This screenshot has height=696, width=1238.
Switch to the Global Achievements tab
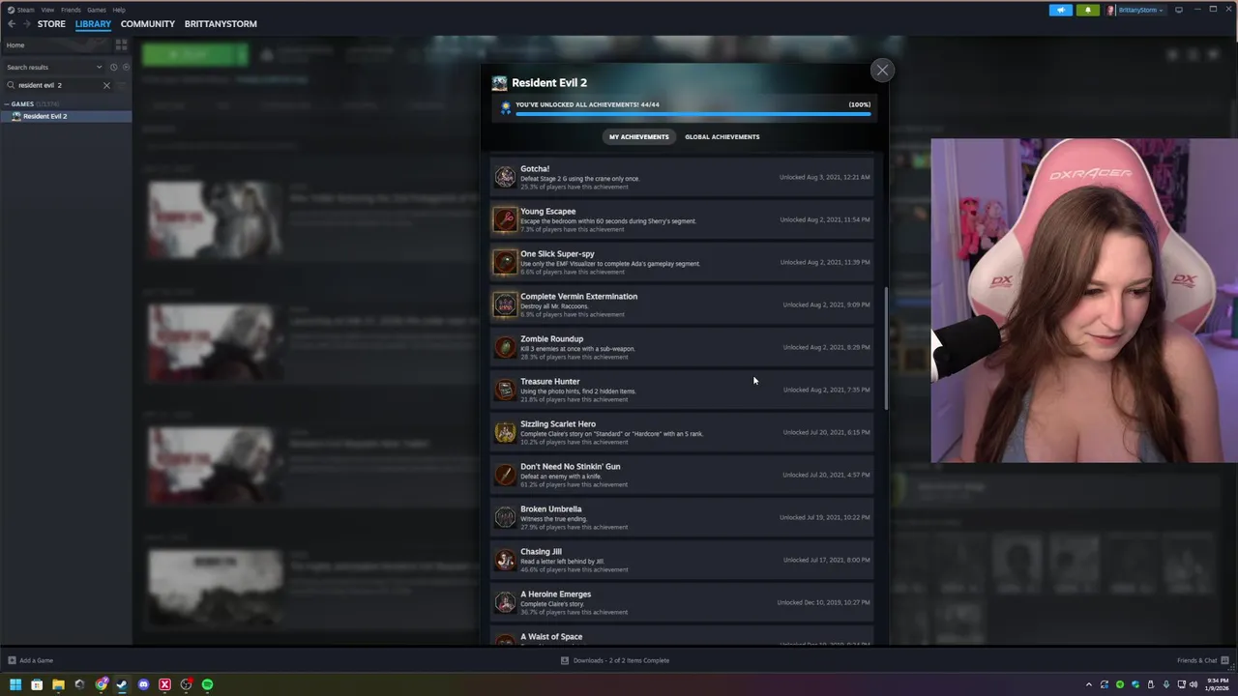(x=722, y=136)
